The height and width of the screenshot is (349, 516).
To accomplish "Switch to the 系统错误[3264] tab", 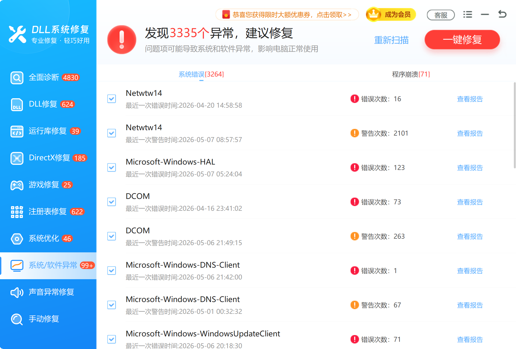I will click(x=201, y=74).
